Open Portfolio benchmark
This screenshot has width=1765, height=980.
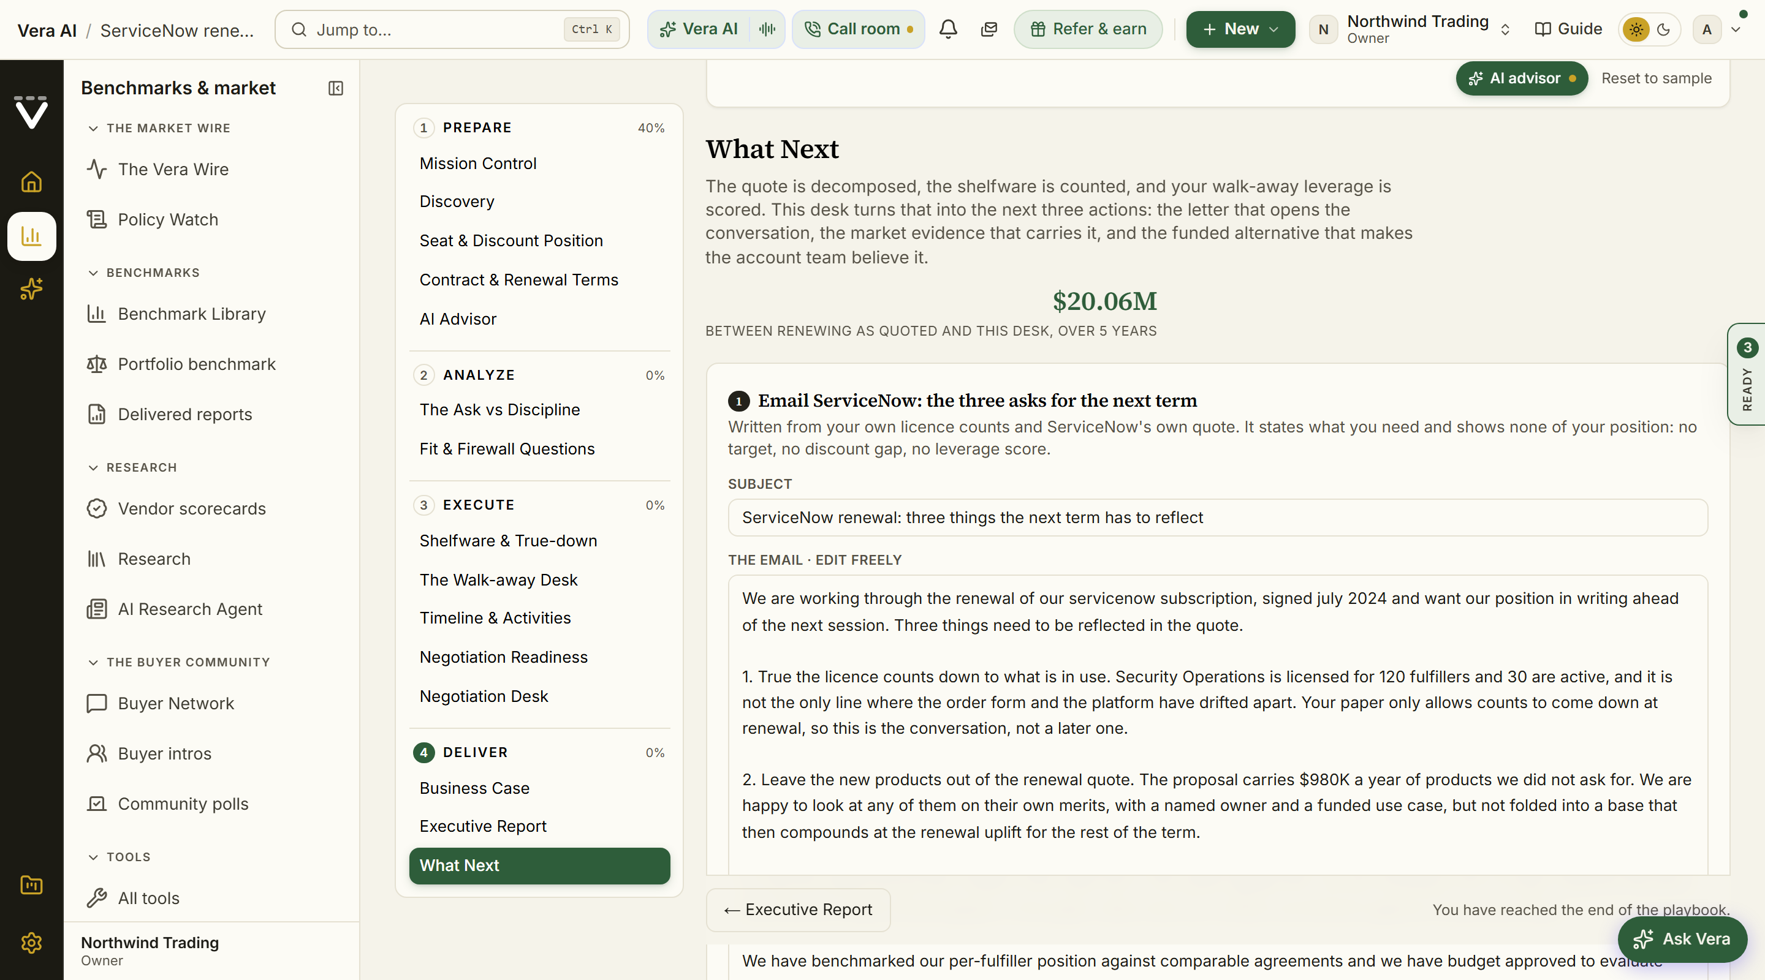[197, 364]
